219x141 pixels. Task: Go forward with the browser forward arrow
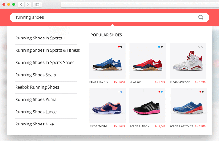28,5
